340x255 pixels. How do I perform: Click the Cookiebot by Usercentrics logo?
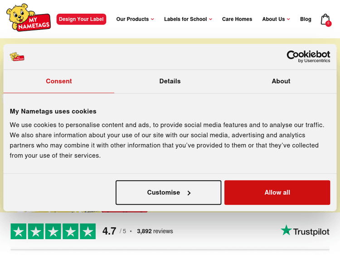click(x=308, y=57)
